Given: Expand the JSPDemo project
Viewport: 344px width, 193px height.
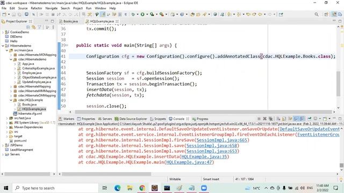Looking at the screenshot, I should tap(3, 145).
